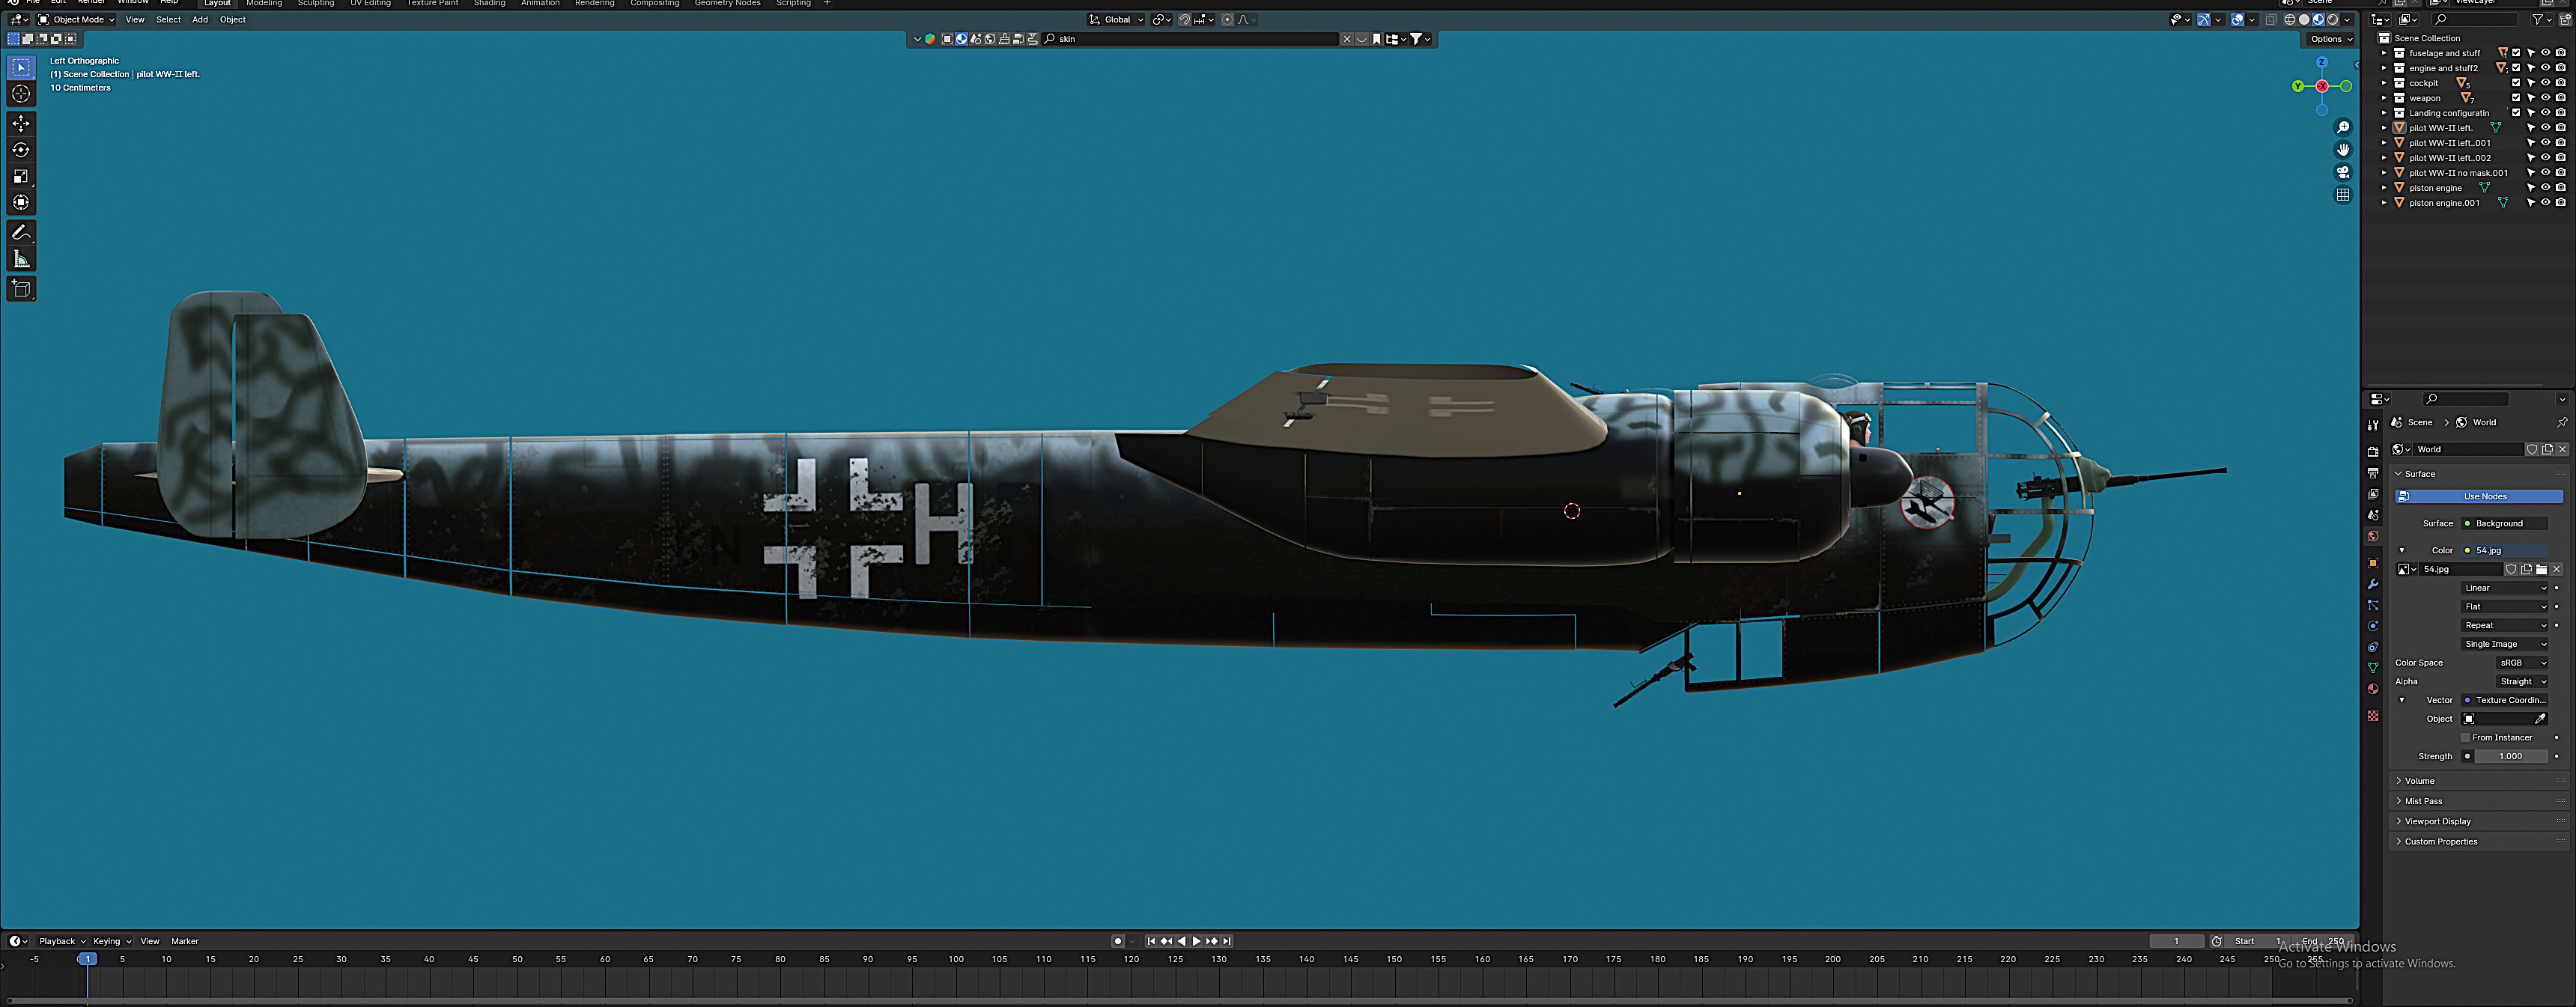Open the Object Data properties tab
2576x1007 pixels.
click(2372, 668)
